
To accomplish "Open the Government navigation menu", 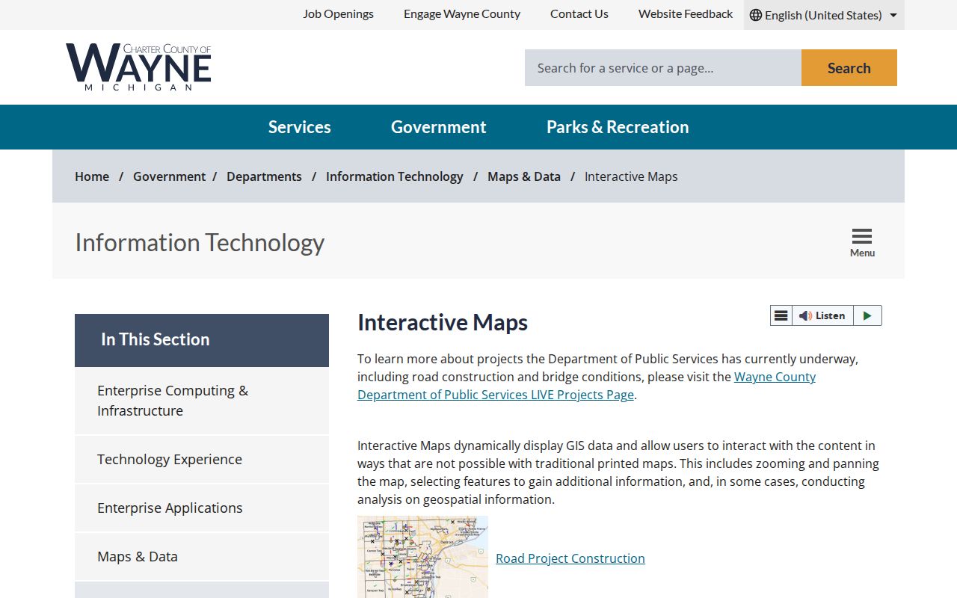I will [x=439, y=127].
